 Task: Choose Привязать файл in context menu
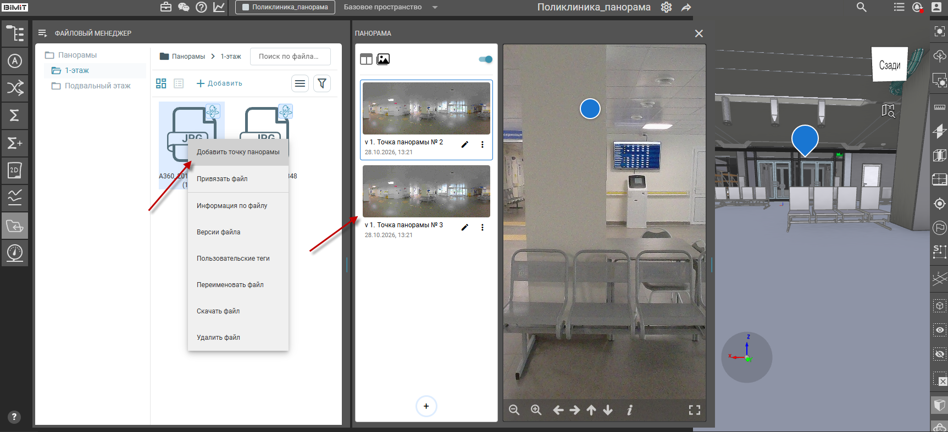coord(238,179)
